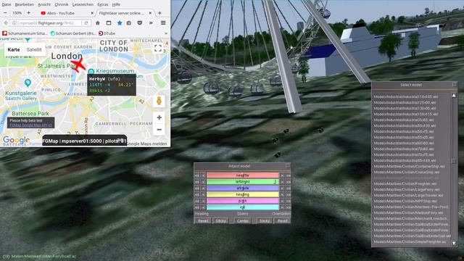Double-right arrow on the red height row
Viewport: 464px width, 261px height.
289,175
